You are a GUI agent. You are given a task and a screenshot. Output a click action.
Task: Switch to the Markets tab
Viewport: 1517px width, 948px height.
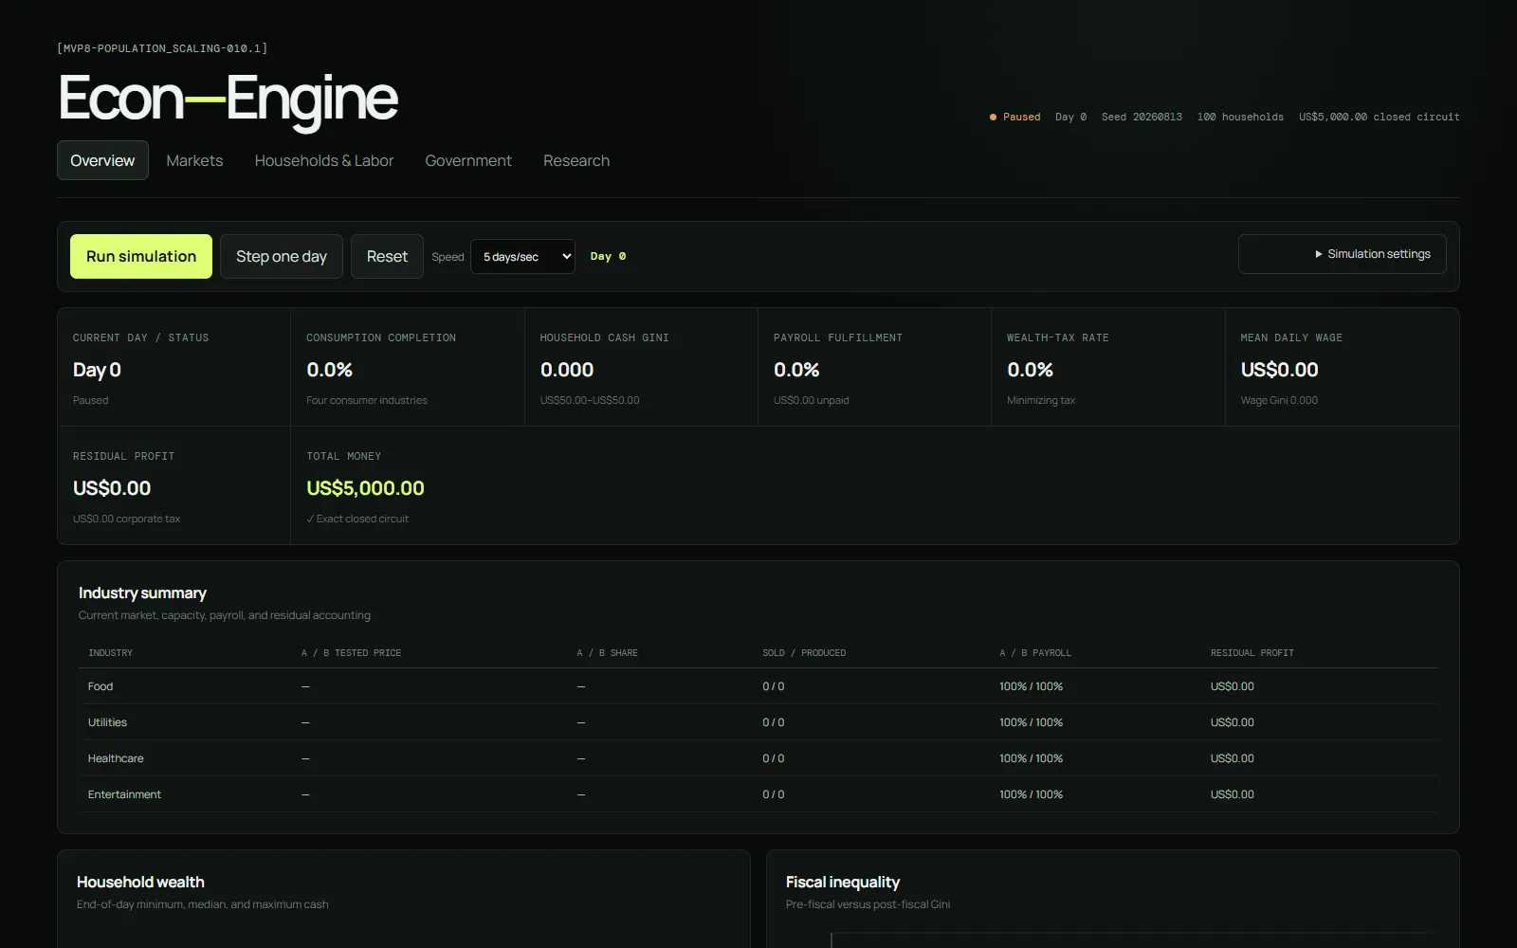pos(194,160)
